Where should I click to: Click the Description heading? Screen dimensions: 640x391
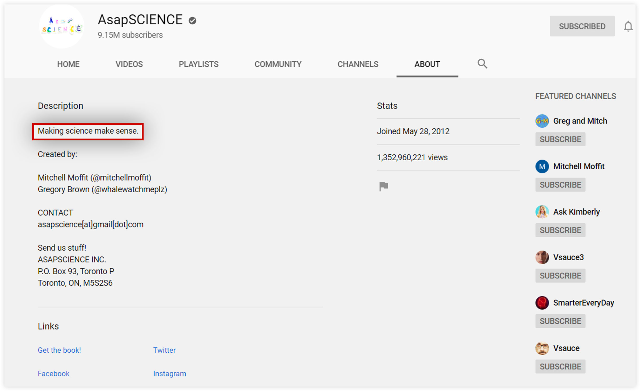[60, 106]
